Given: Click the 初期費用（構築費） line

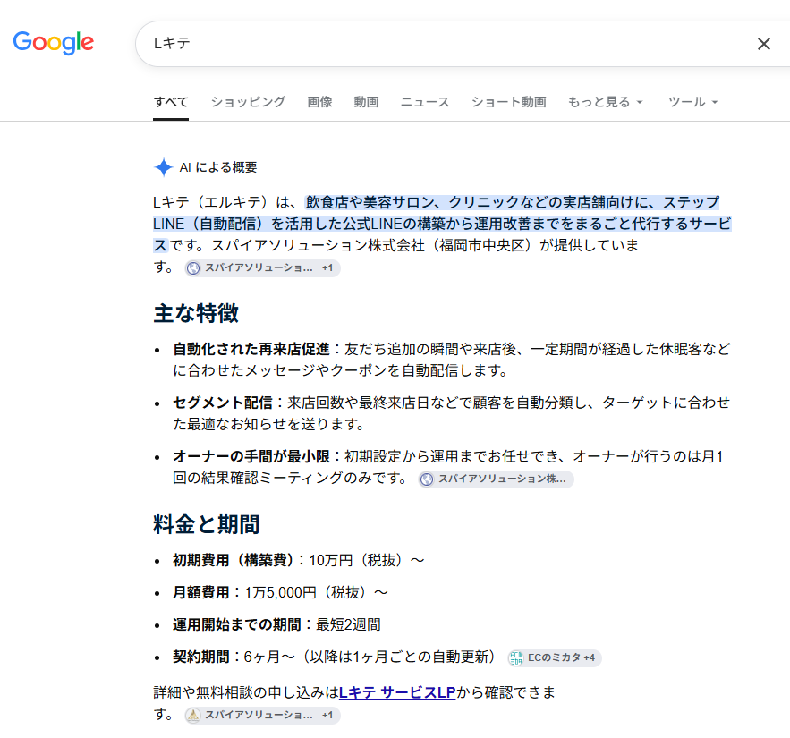Looking at the screenshot, I should tap(299, 560).
